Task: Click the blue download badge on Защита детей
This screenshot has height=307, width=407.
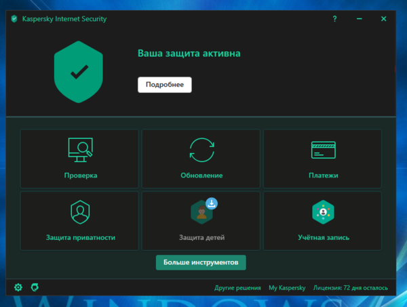Action: [x=212, y=203]
